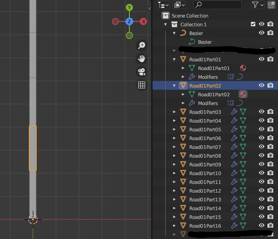Expand Road01Part04 in outliner
The height and width of the screenshot is (239, 278).
174,120
